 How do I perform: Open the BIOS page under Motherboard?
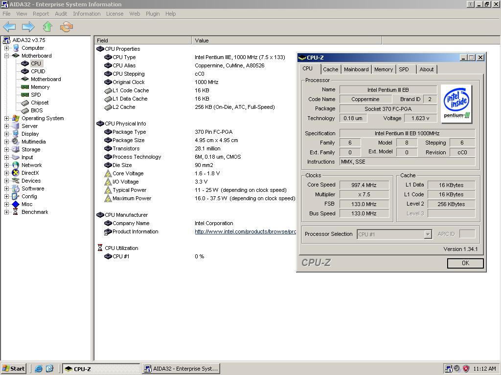(x=37, y=110)
